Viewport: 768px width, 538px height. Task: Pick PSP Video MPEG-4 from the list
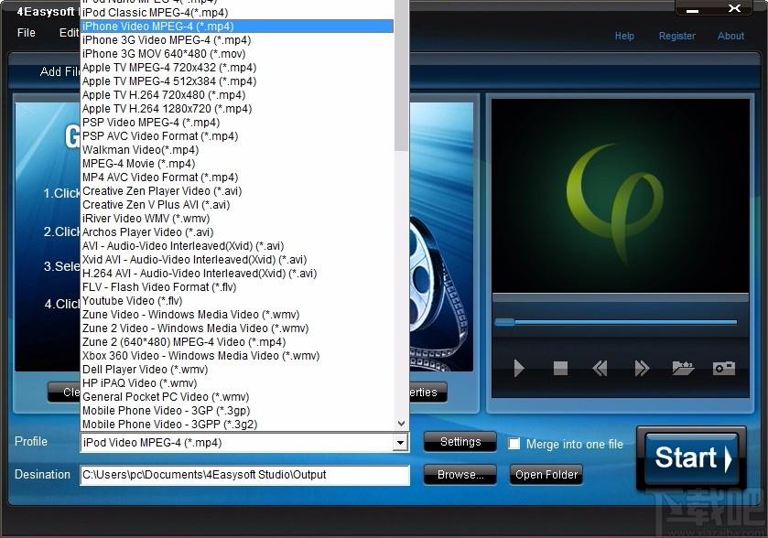coord(150,123)
